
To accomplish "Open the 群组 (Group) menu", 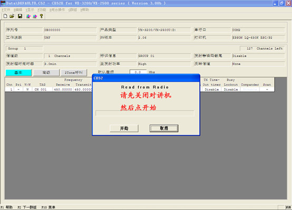I will (x=73, y=10).
